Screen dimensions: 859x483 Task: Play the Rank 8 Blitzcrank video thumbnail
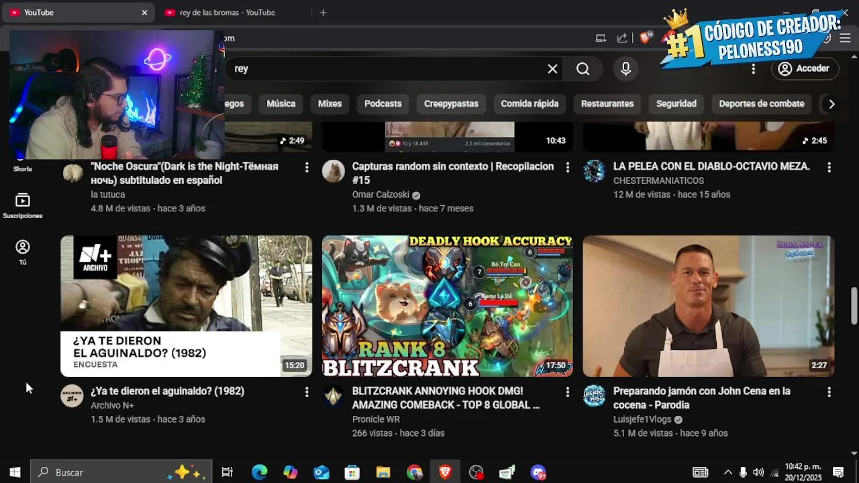448,306
